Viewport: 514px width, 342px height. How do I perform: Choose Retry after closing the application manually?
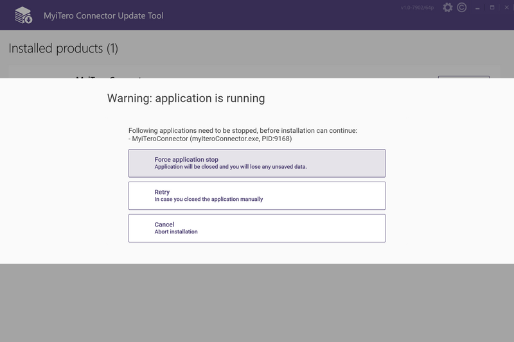(256, 195)
